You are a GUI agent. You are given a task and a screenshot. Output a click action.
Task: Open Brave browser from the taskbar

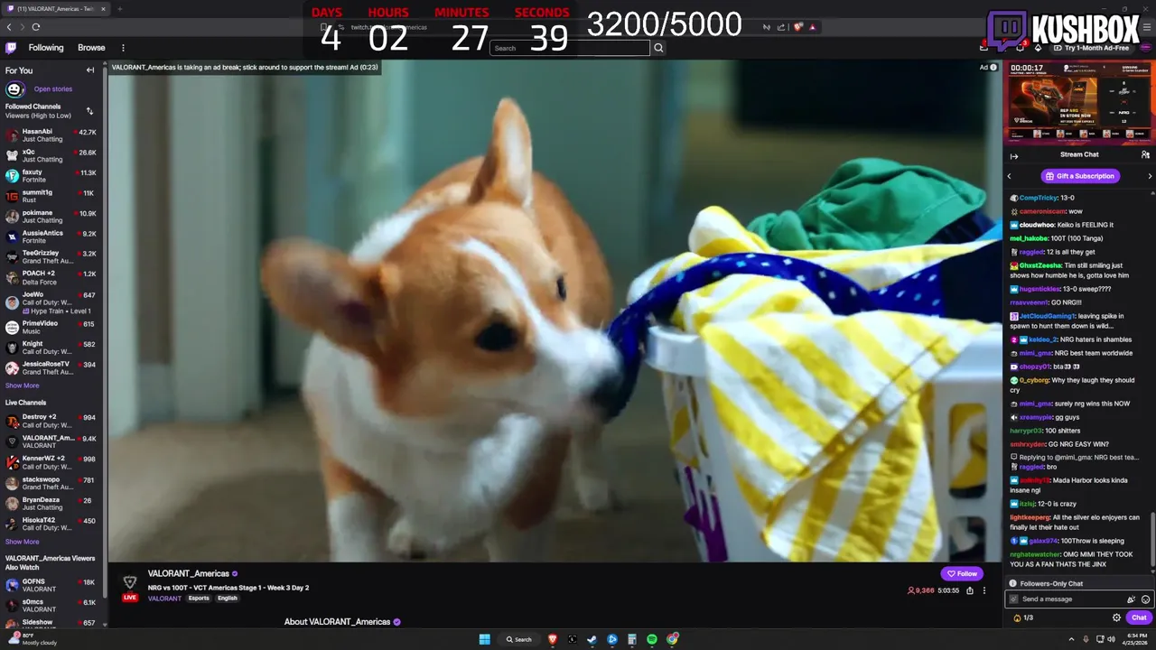click(x=553, y=639)
